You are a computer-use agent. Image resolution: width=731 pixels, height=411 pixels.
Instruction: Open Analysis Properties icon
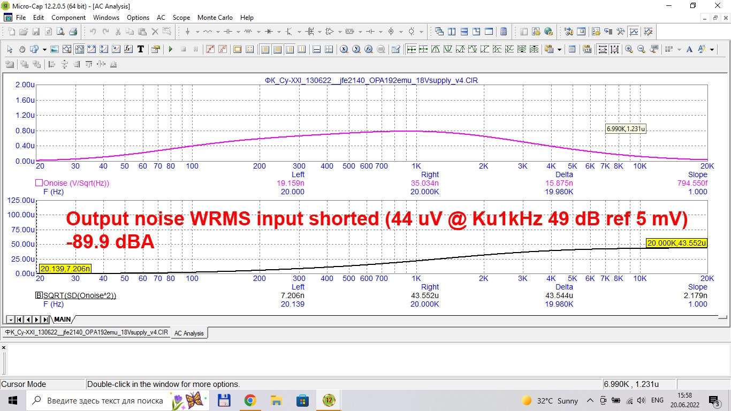tap(155, 49)
